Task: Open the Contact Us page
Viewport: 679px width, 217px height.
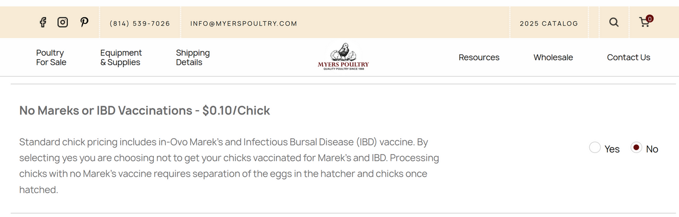Action: pos(628,58)
